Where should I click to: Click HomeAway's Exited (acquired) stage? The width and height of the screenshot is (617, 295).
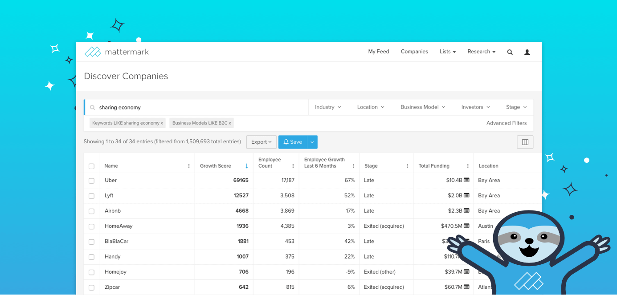pyautogui.click(x=384, y=226)
